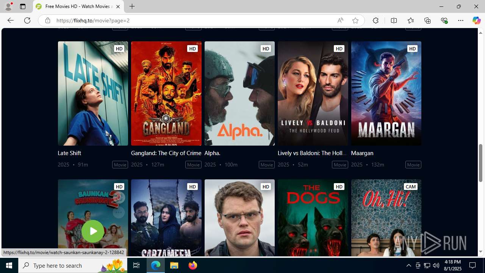Open Collections panel
The image size is (485, 273).
tap(427, 20)
